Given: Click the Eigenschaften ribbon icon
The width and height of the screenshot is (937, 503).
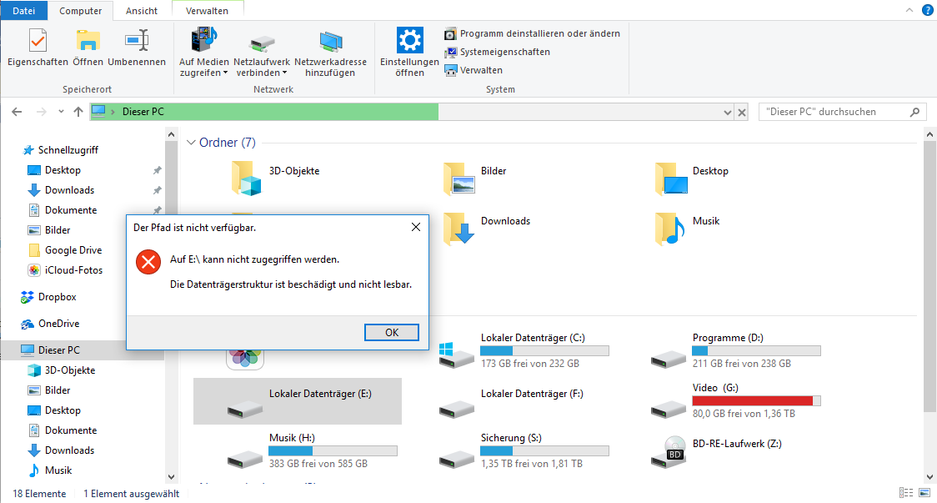Looking at the screenshot, I should 38,41.
